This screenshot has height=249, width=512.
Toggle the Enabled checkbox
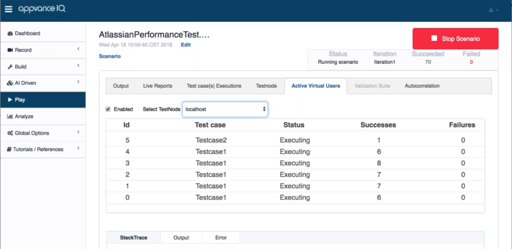108,109
